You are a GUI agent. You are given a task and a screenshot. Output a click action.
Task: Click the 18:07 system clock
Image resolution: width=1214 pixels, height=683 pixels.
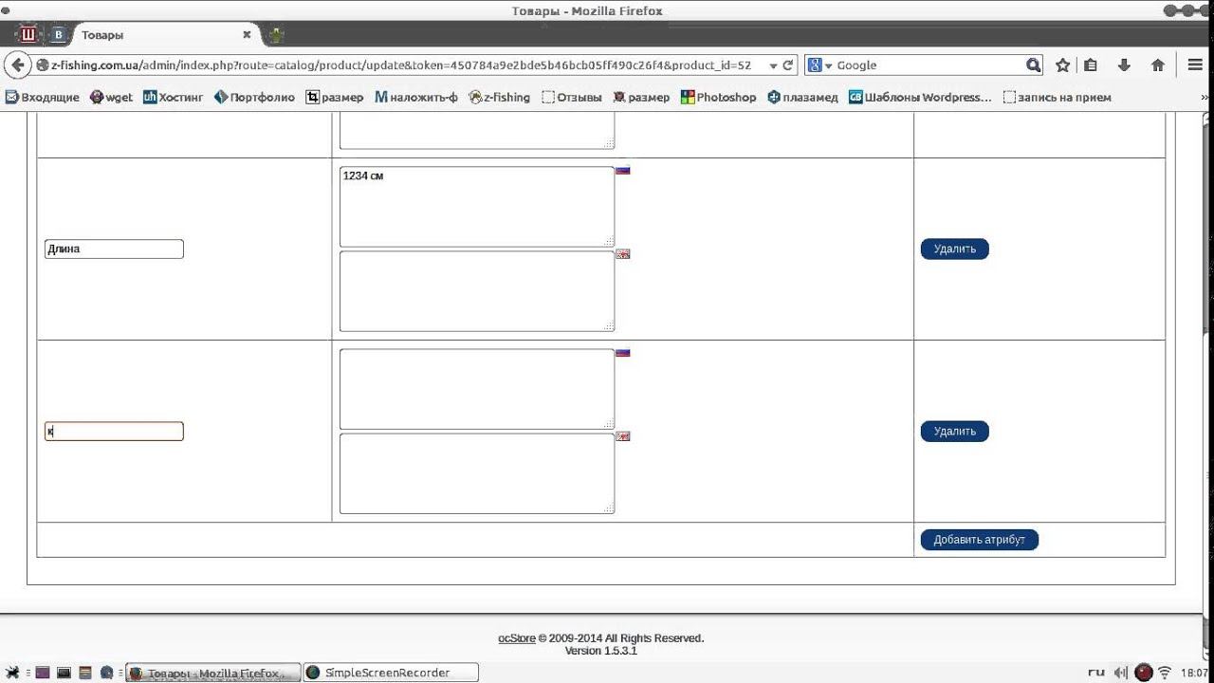click(x=1195, y=673)
